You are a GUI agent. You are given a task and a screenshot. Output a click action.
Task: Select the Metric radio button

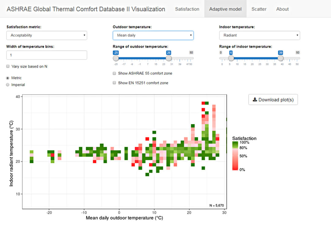tap(7, 78)
